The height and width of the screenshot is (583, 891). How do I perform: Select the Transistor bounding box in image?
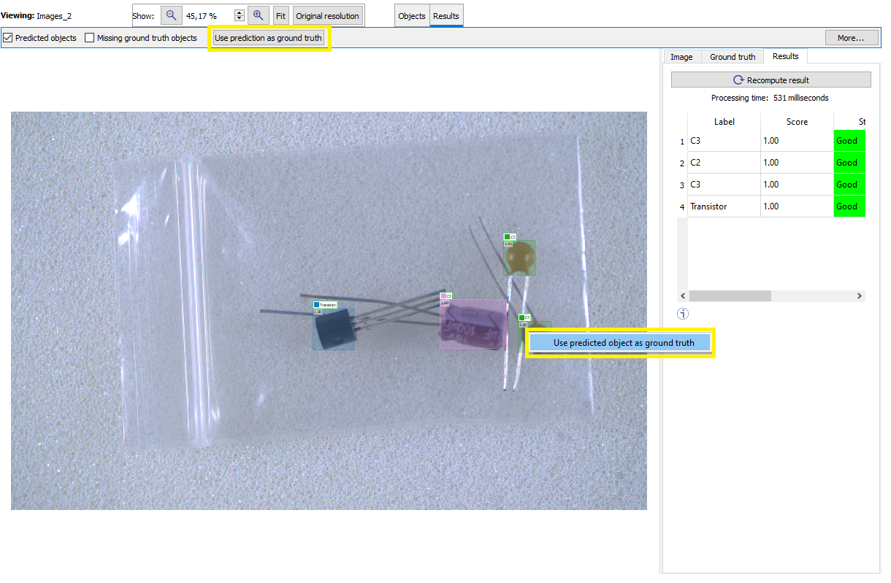334,329
